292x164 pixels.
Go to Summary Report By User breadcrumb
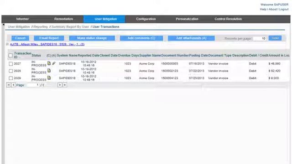(x=70, y=27)
